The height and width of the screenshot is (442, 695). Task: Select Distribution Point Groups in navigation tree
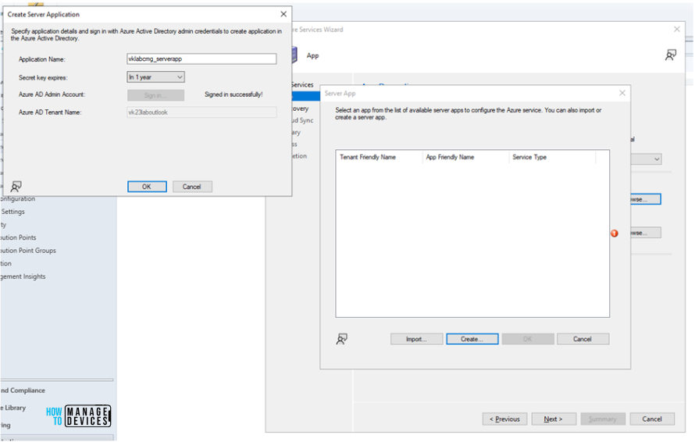[x=28, y=251]
